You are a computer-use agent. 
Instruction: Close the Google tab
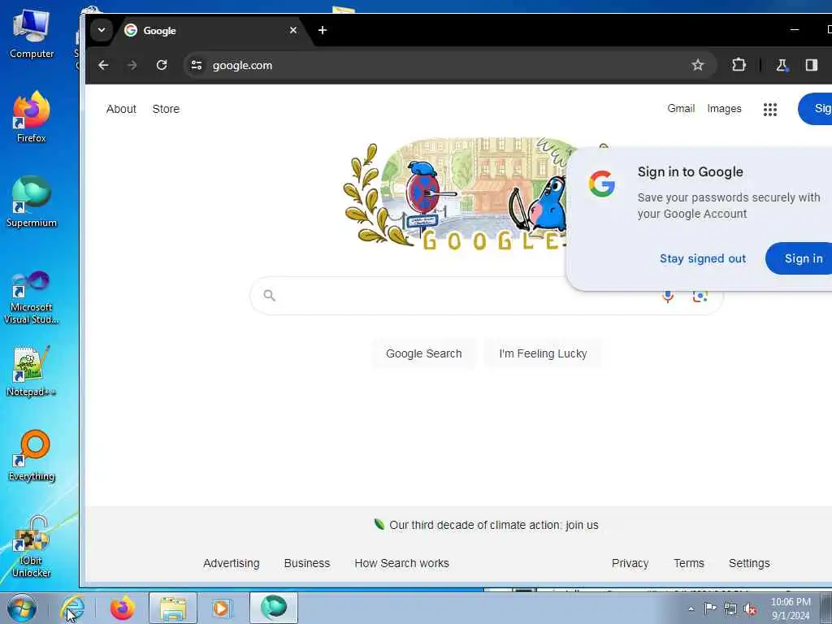tap(292, 30)
